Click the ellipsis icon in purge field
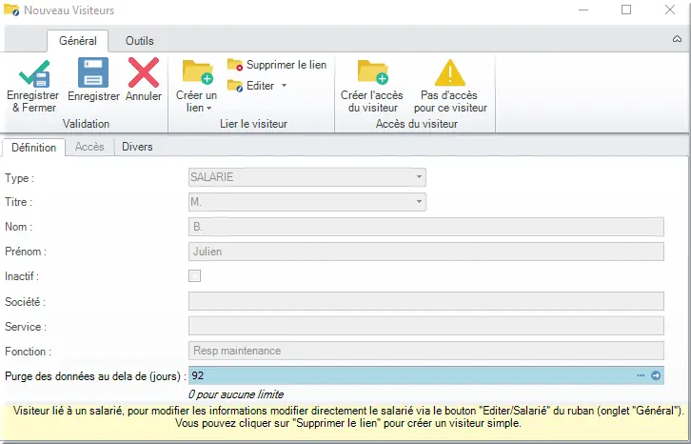Image resolution: width=691 pixels, height=444 pixels. coord(641,375)
